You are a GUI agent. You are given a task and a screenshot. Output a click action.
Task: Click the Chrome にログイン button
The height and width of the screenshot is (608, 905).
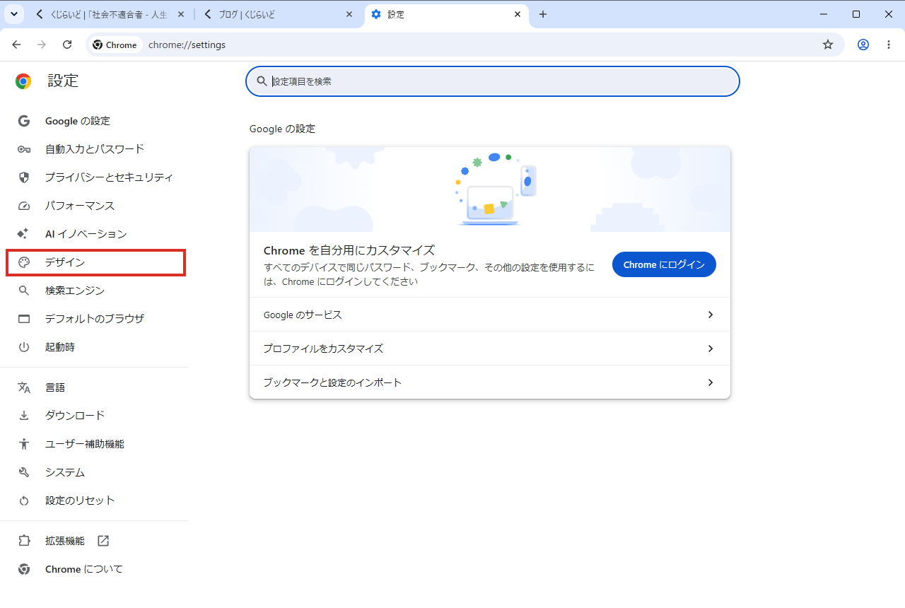(664, 264)
